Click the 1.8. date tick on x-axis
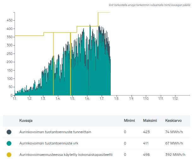The height and width of the screenshot is (159, 193). tap(116, 99)
